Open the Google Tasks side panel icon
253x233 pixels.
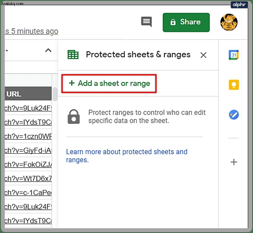(234, 115)
